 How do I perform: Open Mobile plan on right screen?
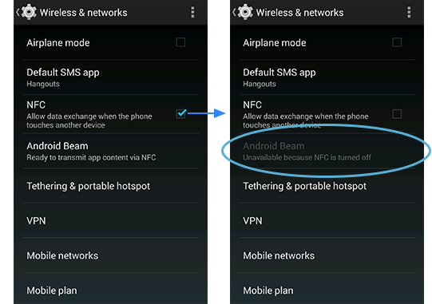tap(327, 289)
